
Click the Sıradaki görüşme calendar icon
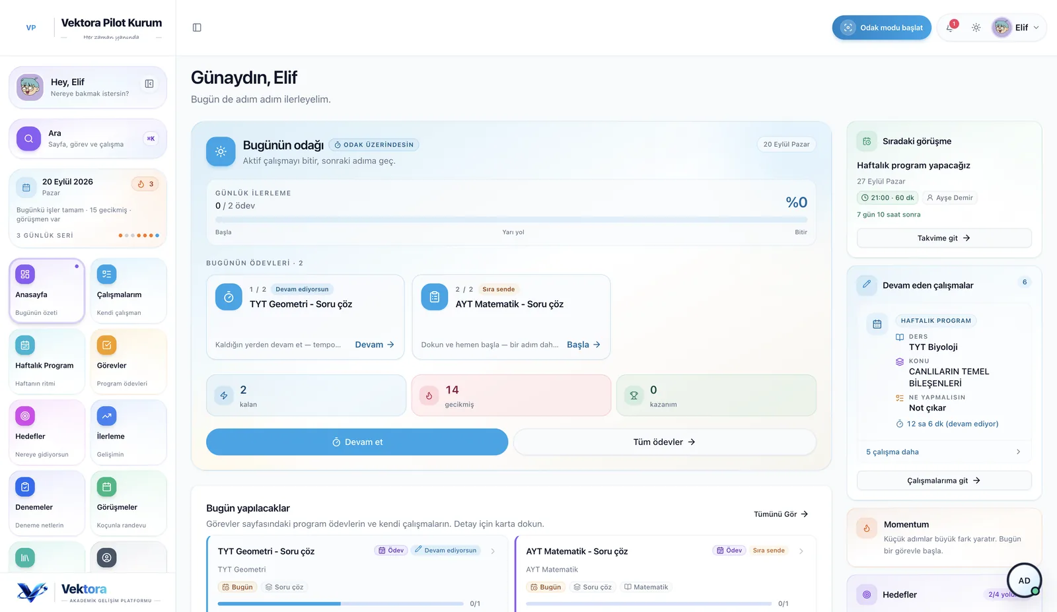tap(867, 141)
